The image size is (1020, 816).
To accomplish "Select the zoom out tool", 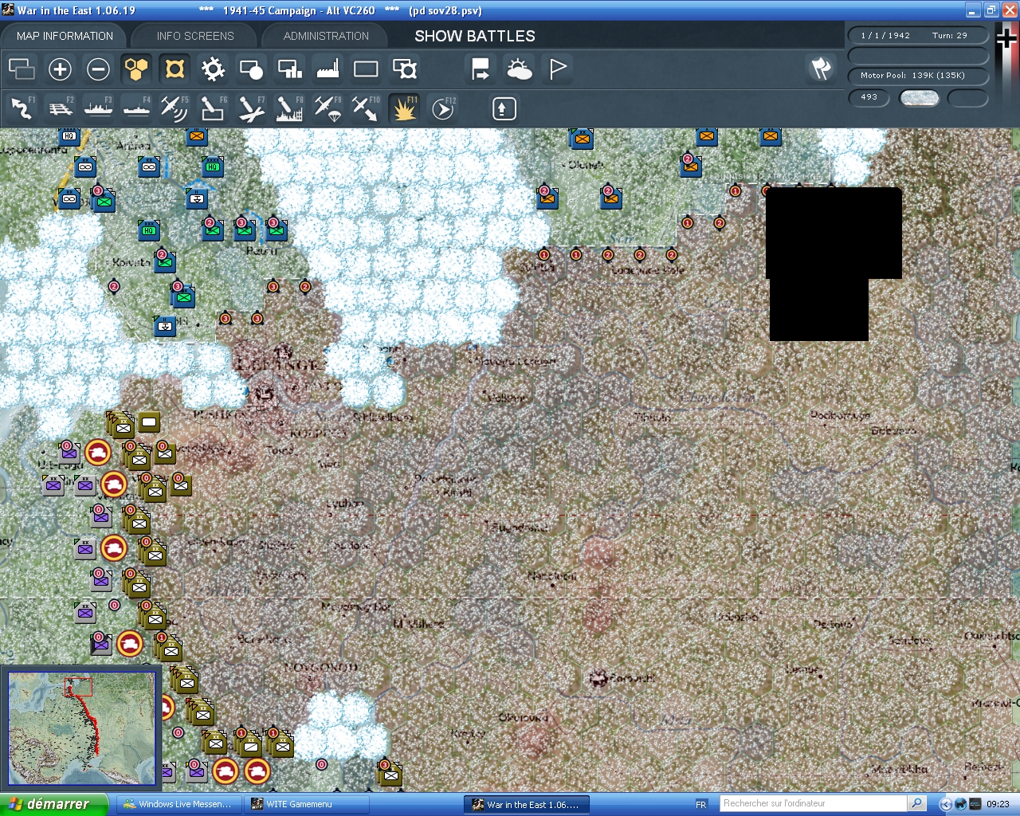I will tap(98, 69).
